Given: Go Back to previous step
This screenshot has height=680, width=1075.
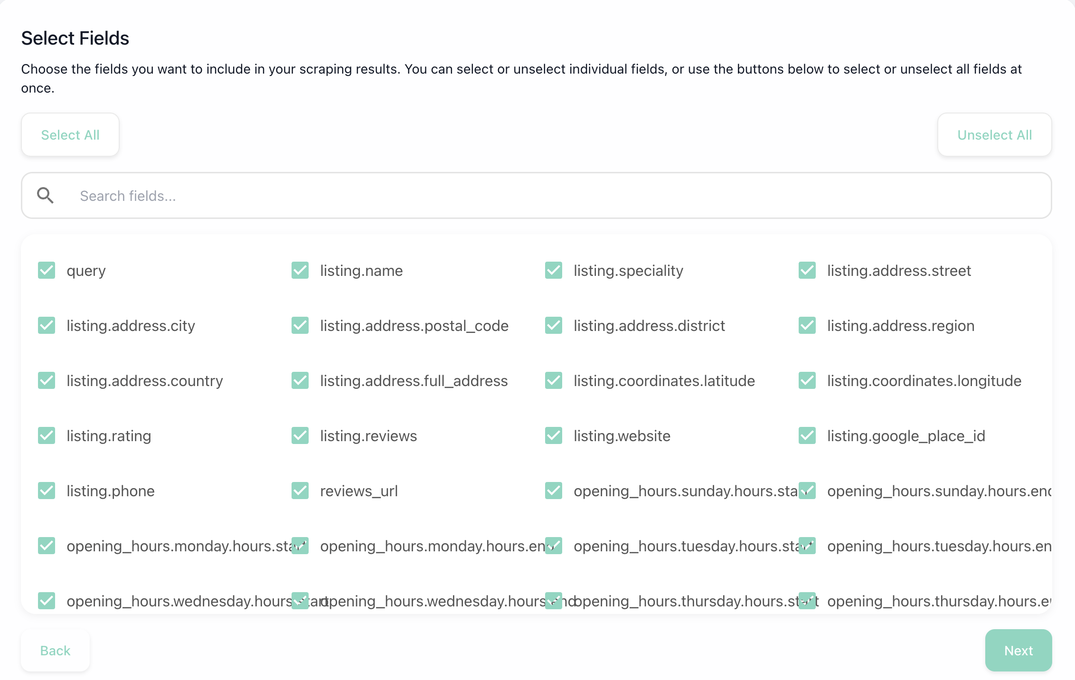Looking at the screenshot, I should pyautogui.click(x=55, y=651).
